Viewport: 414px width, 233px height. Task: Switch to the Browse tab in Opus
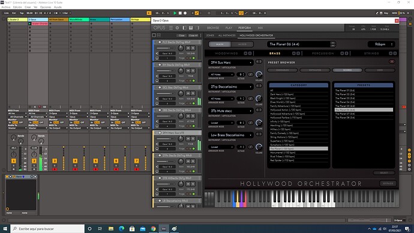click(x=213, y=28)
